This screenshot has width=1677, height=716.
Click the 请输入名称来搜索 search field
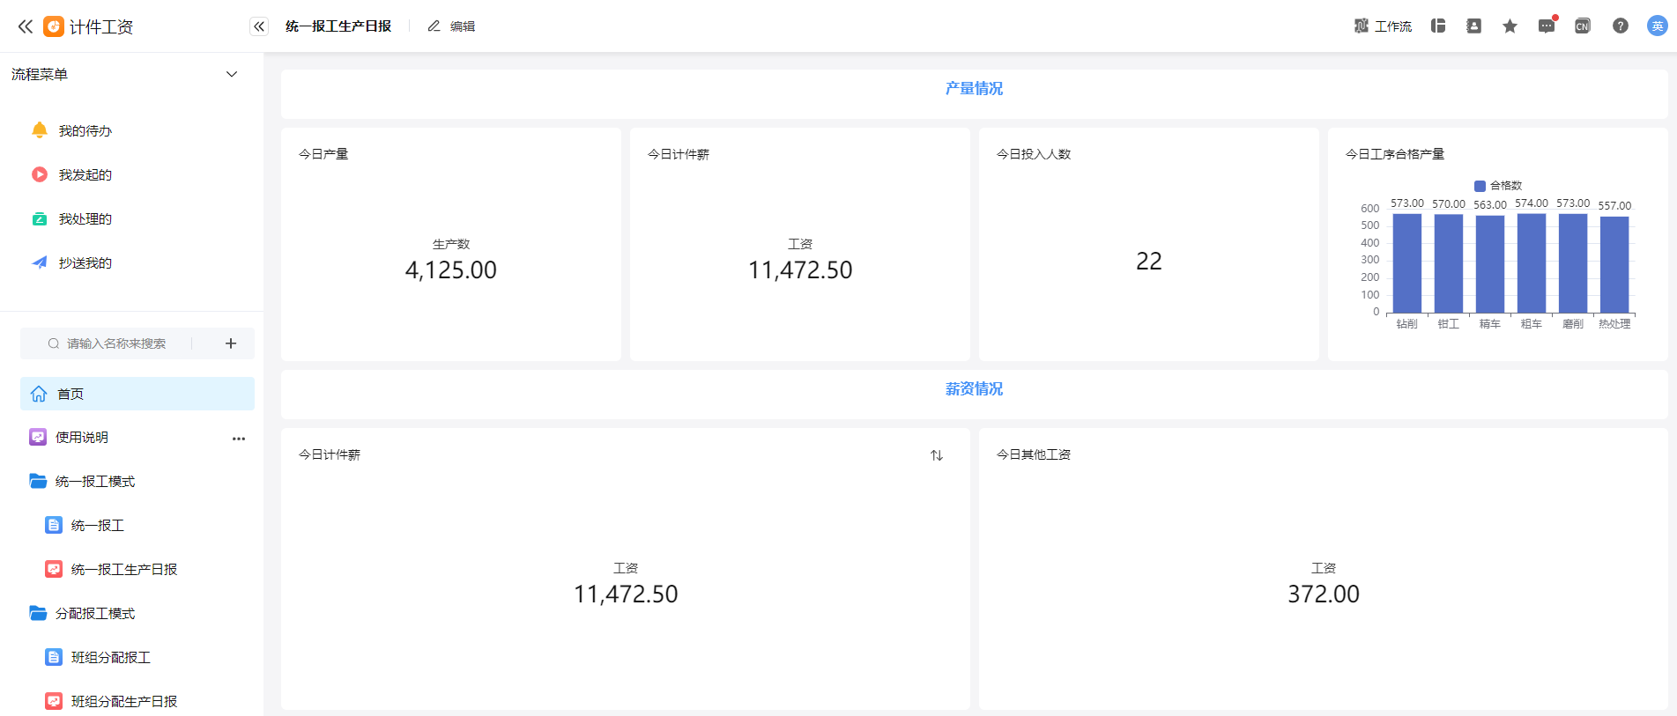[116, 343]
